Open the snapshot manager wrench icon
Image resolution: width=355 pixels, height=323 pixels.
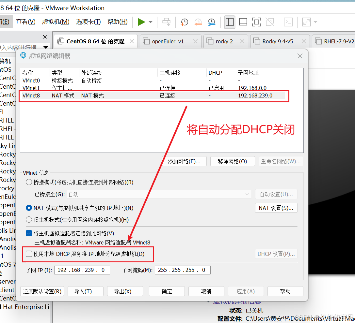pos(211,22)
